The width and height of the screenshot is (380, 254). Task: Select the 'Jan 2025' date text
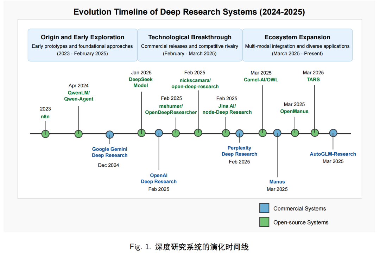141,73
